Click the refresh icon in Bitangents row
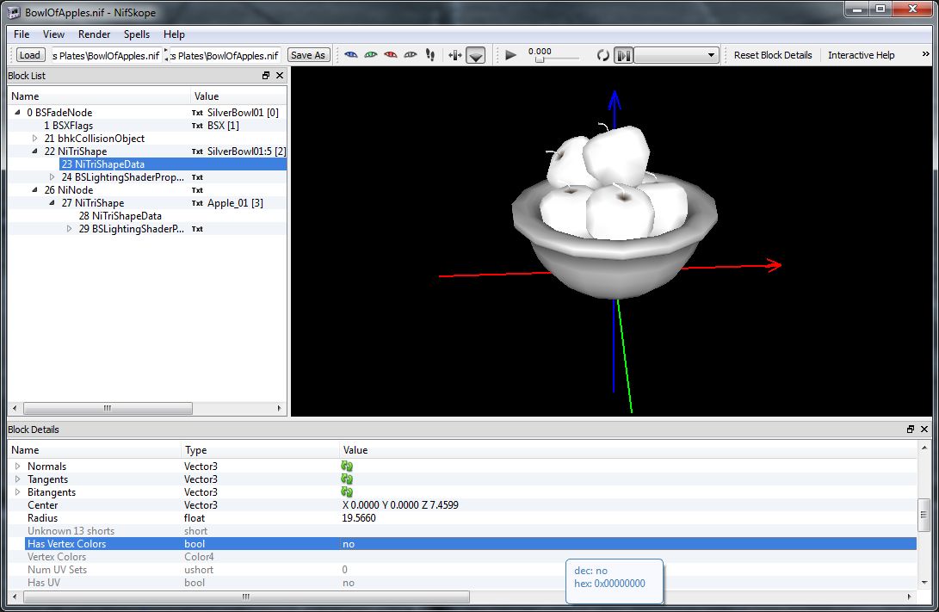 [347, 491]
